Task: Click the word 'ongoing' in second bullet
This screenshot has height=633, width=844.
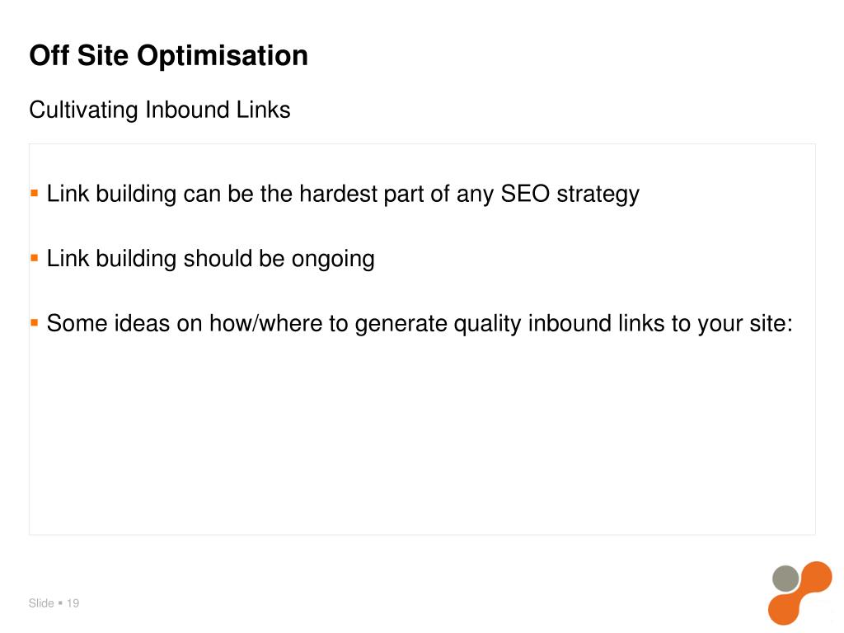Action: [x=333, y=260]
